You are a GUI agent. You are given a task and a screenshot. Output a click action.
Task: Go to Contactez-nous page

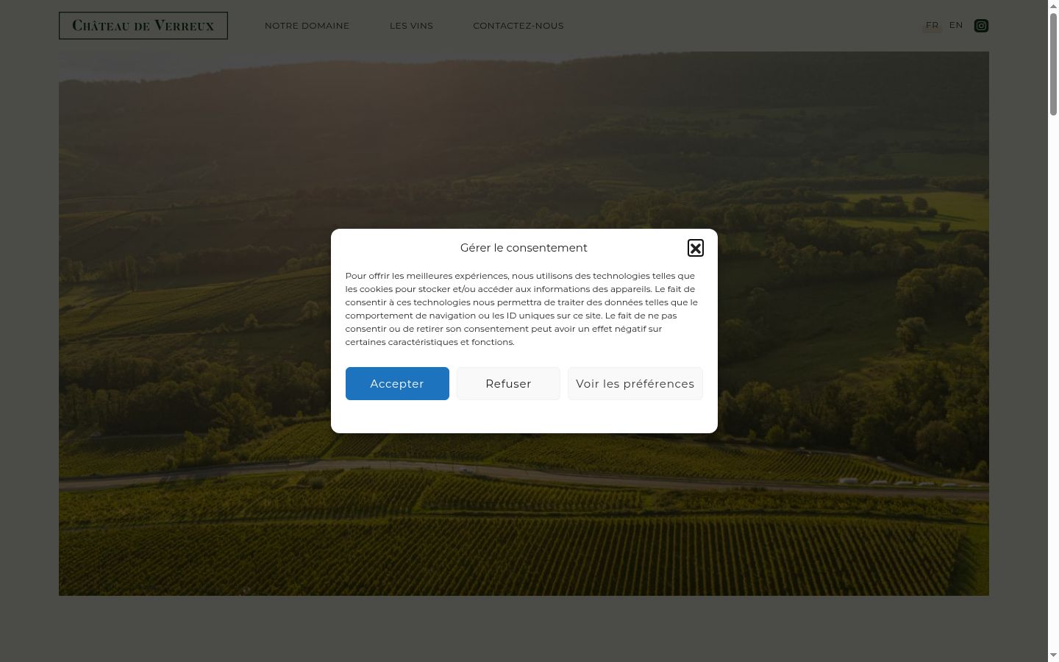tap(518, 26)
